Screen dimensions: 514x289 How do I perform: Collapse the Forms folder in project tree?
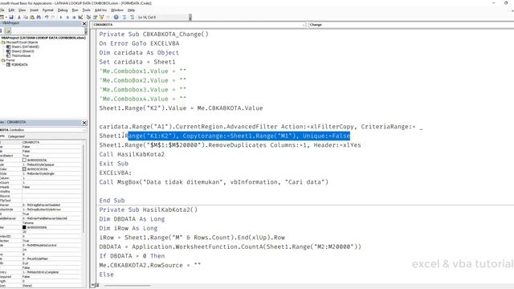[3, 60]
